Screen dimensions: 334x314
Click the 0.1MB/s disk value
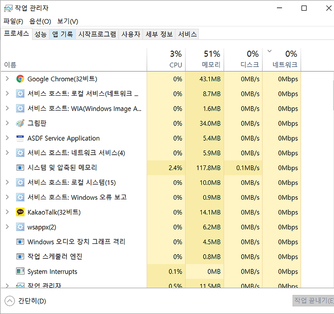pos(248,168)
